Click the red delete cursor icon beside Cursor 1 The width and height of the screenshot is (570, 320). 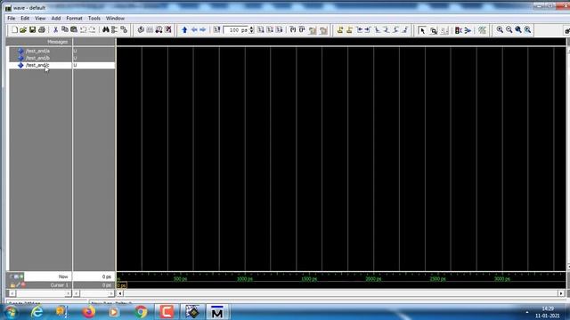pos(23,285)
